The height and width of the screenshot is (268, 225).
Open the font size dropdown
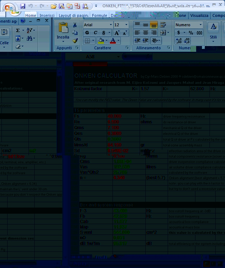point(126,25)
